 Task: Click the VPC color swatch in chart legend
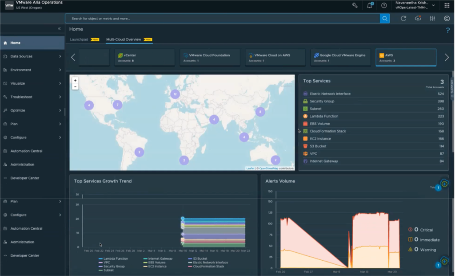click(101, 262)
